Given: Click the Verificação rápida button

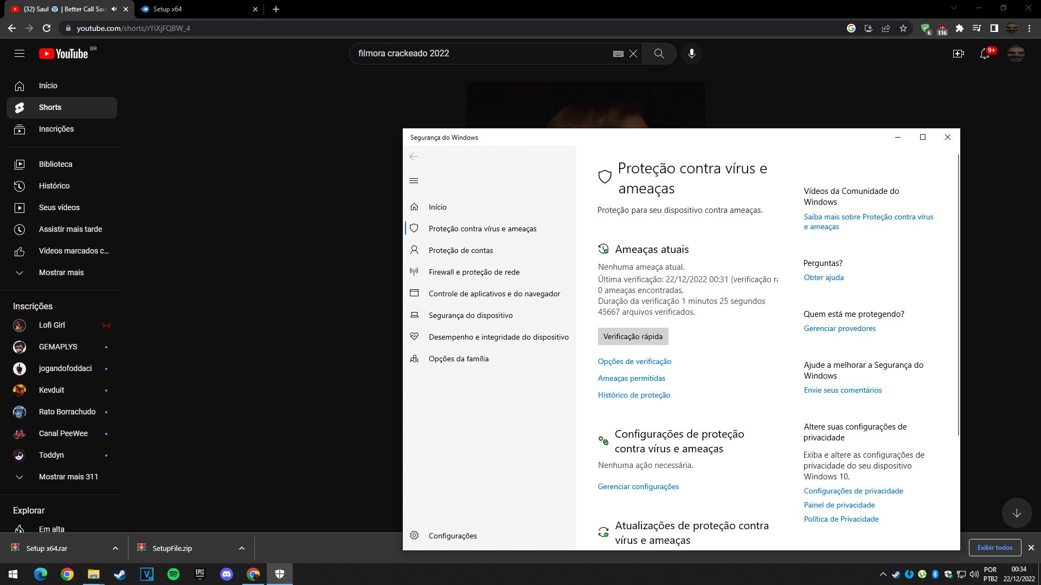Looking at the screenshot, I should point(633,336).
